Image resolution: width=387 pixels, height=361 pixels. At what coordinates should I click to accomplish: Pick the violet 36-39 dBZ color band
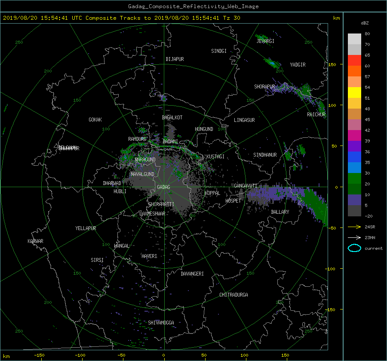354,146
